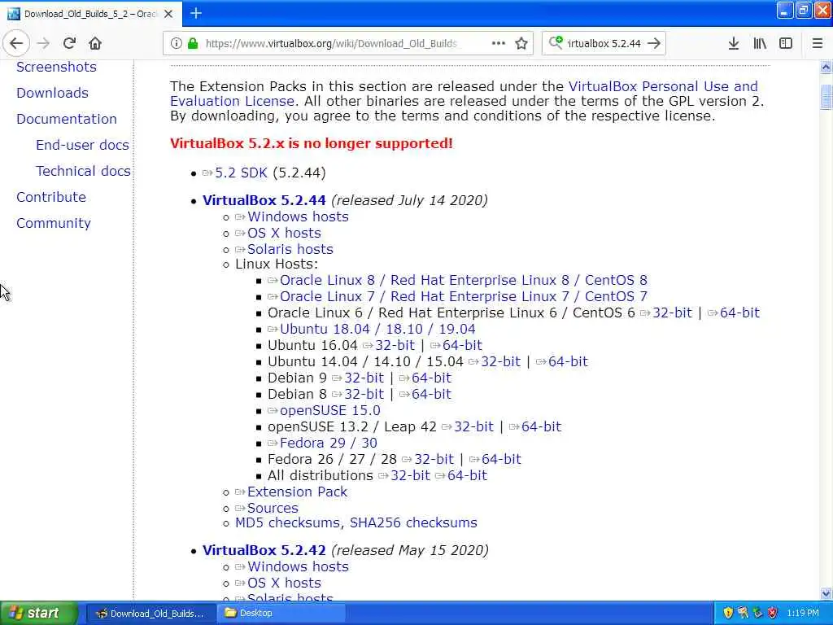Bookmark this page with the star
Screen dimensions: 833x625
[x=521, y=44]
